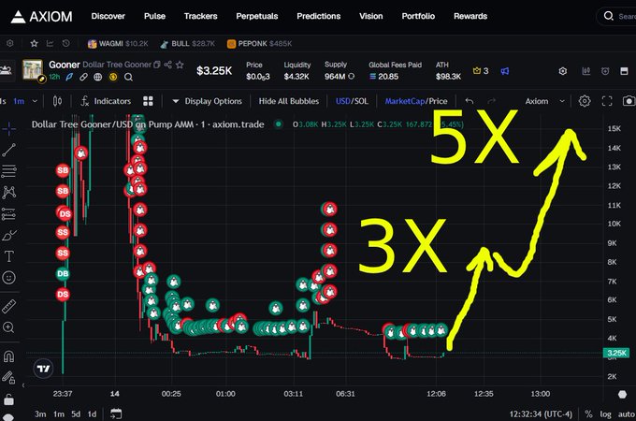This screenshot has width=636, height=421.
Task: Copy Dollar Tree Gooner contract address
Action: click(157, 65)
